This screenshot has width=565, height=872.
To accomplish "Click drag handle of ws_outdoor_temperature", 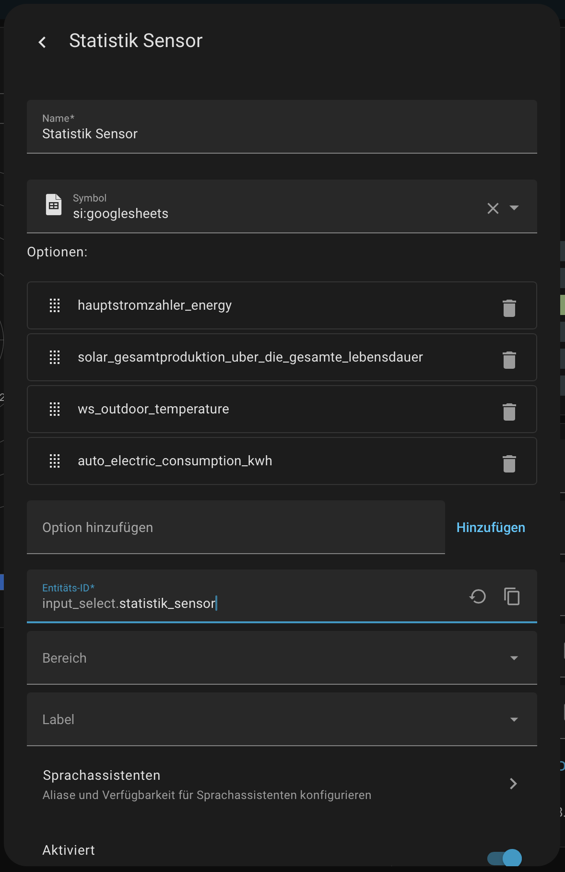I will tap(55, 409).
